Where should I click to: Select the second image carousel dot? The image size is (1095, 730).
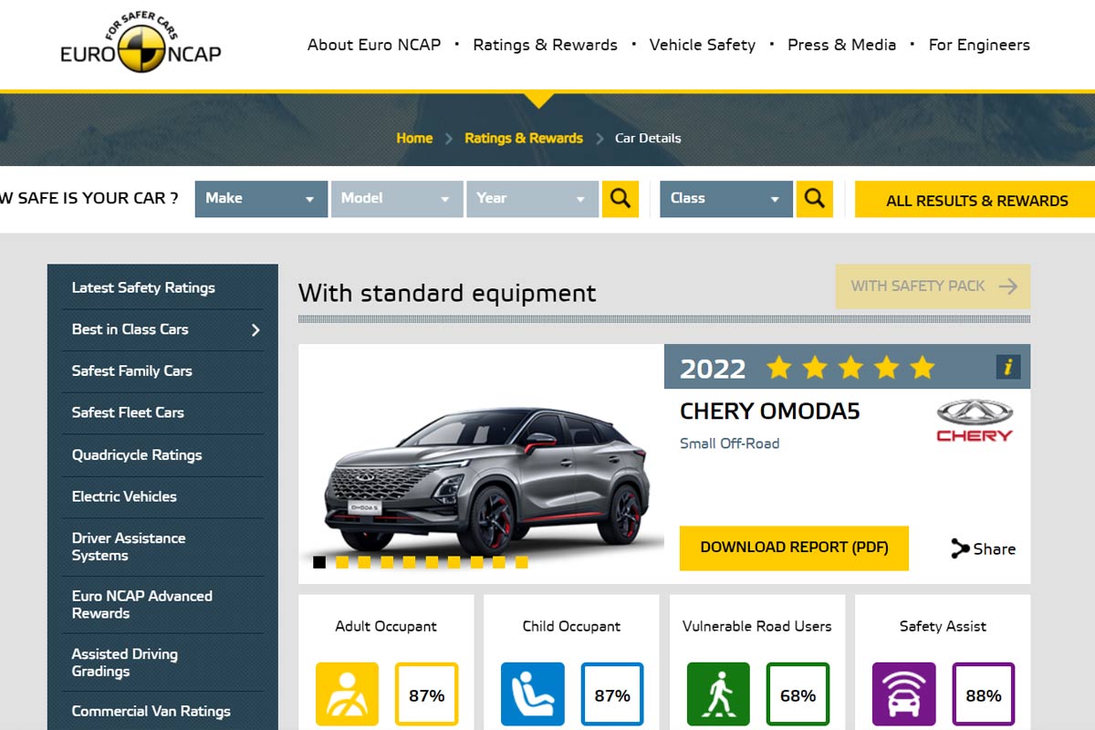click(342, 562)
